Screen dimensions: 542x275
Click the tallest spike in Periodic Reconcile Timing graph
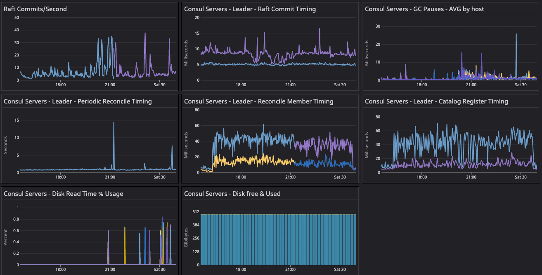[114, 123]
